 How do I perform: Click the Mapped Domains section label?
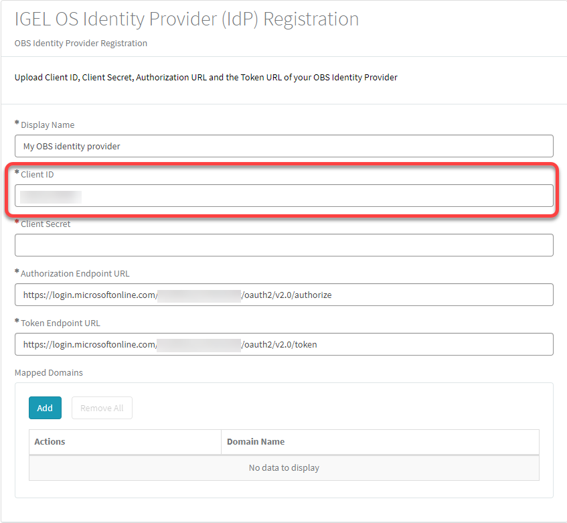(x=48, y=372)
